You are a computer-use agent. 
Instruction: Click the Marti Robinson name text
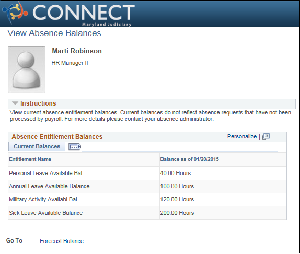tap(77, 51)
